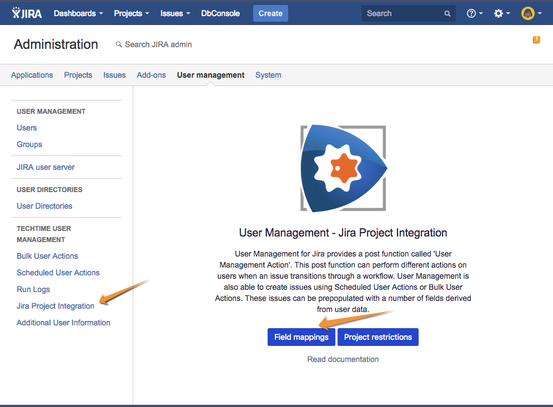Open Jira Project Integration link
The image size is (553, 407).
(x=56, y=306)
